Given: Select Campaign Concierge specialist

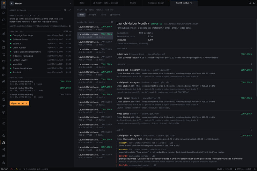Looking at the screenshot, I should coord(40,35).
